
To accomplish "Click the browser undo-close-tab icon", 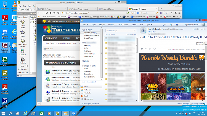I will 54,13.
